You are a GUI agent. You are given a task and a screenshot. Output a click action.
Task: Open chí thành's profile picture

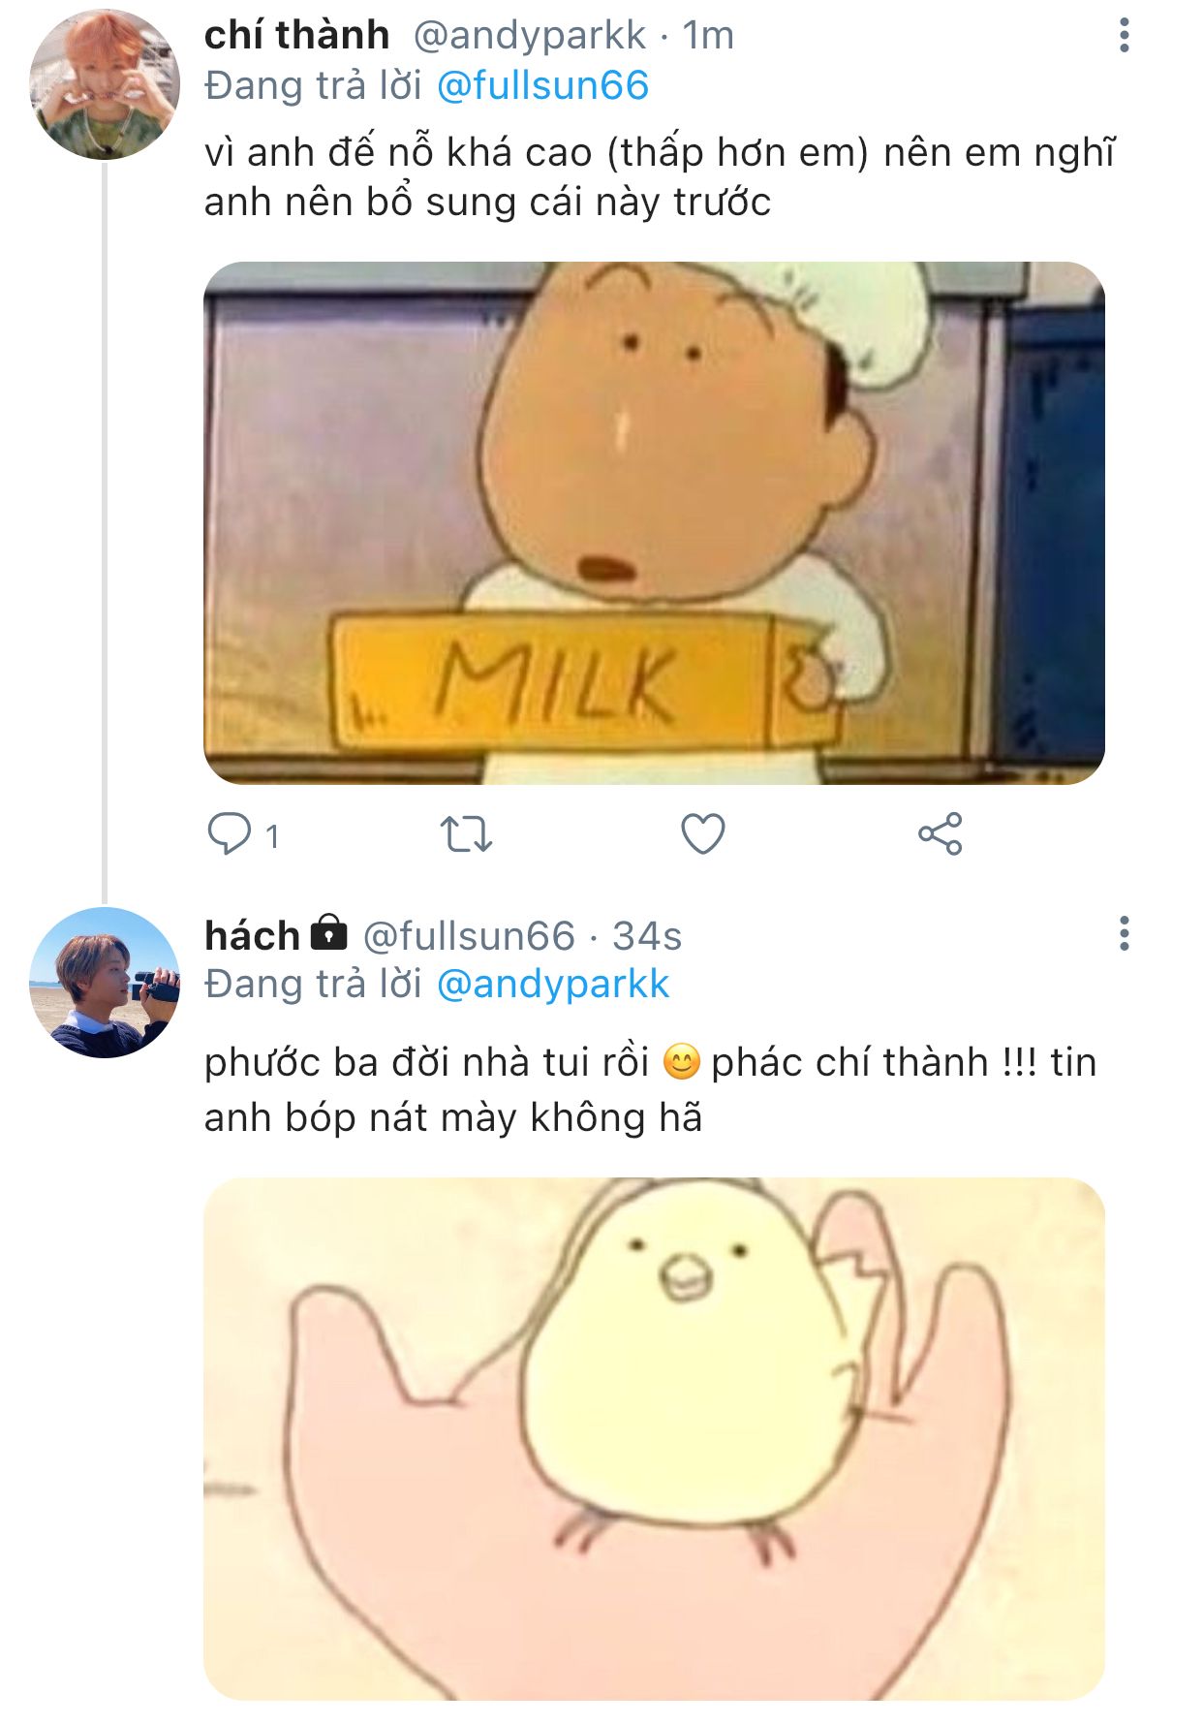click(105, 84)
